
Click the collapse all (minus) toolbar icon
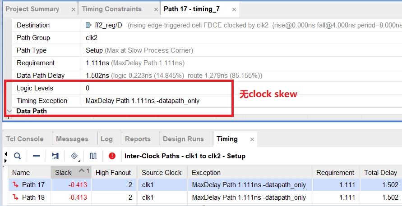pyautogui.click(x=37, y=156)
